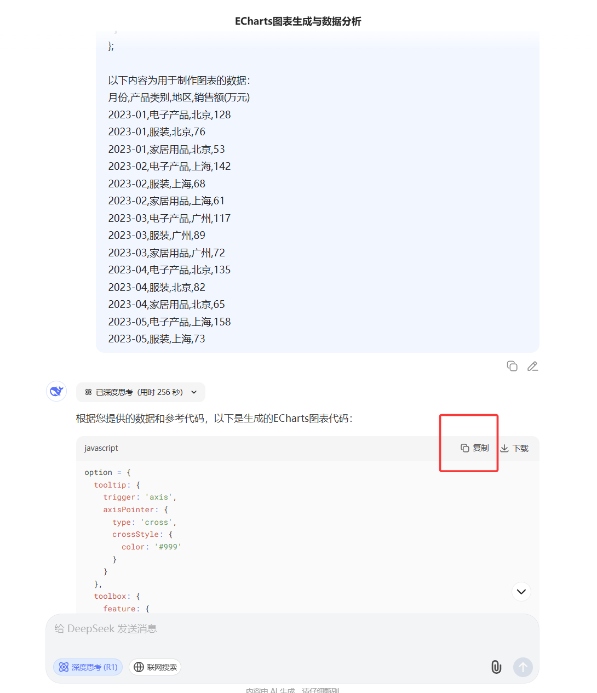
Task: Click the line 2023-02,服装,上海,68
Action: pos(157,184)
